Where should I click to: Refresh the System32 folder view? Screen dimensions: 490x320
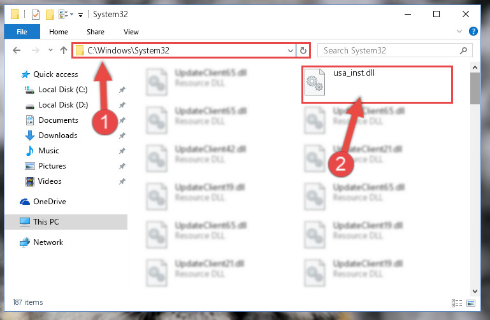coord(303,50)
